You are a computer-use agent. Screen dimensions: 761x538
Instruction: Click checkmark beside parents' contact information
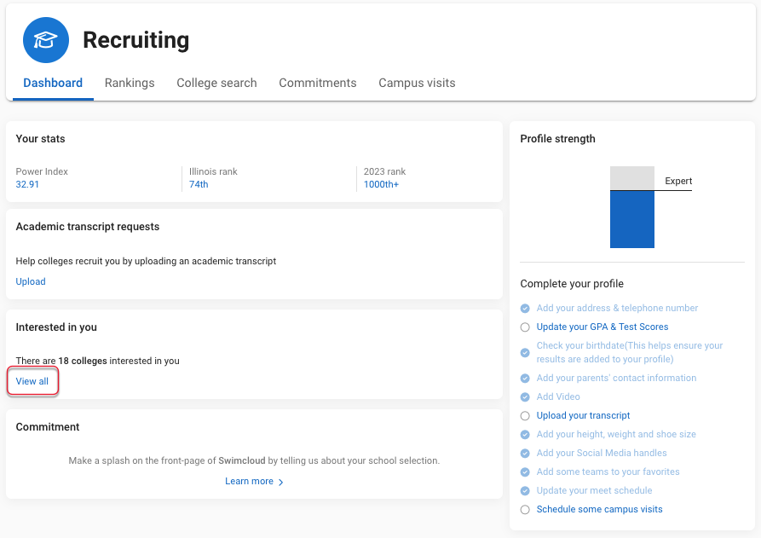pyautogui.click(x=525, y=379)
